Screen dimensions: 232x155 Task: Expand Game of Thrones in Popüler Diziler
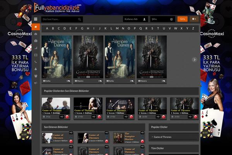(174, 137)
